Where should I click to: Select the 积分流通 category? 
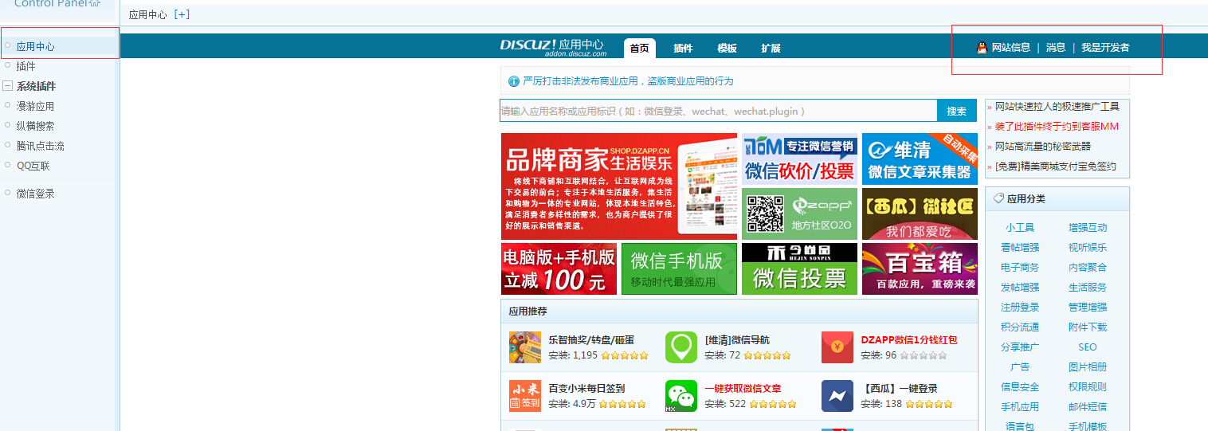[x=1020, y=327]
